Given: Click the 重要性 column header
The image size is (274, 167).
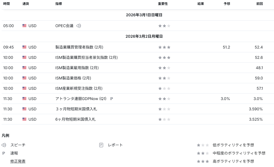Looking at the screenshot, I should [x=163, y=4].
